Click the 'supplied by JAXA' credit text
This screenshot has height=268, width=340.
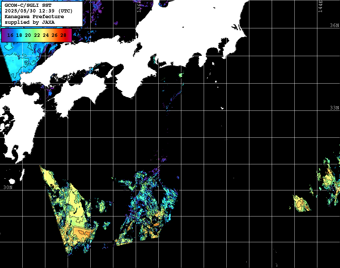(30, 22)
